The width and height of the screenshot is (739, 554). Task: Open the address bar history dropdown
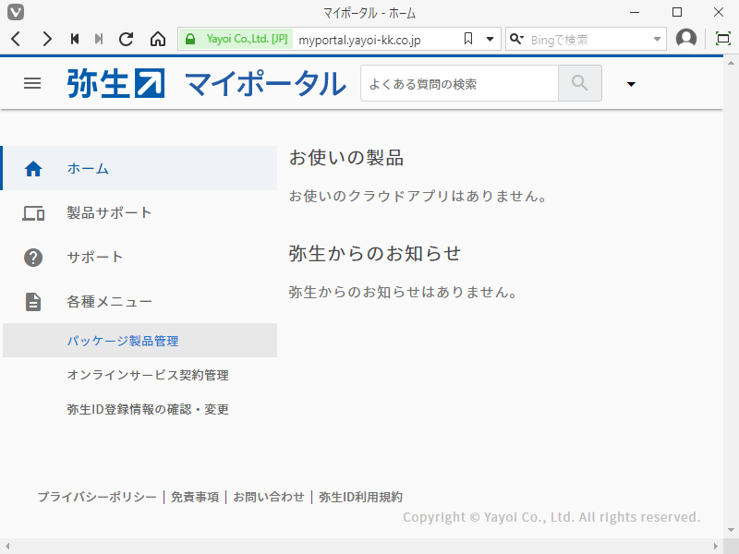click(491, 40)
